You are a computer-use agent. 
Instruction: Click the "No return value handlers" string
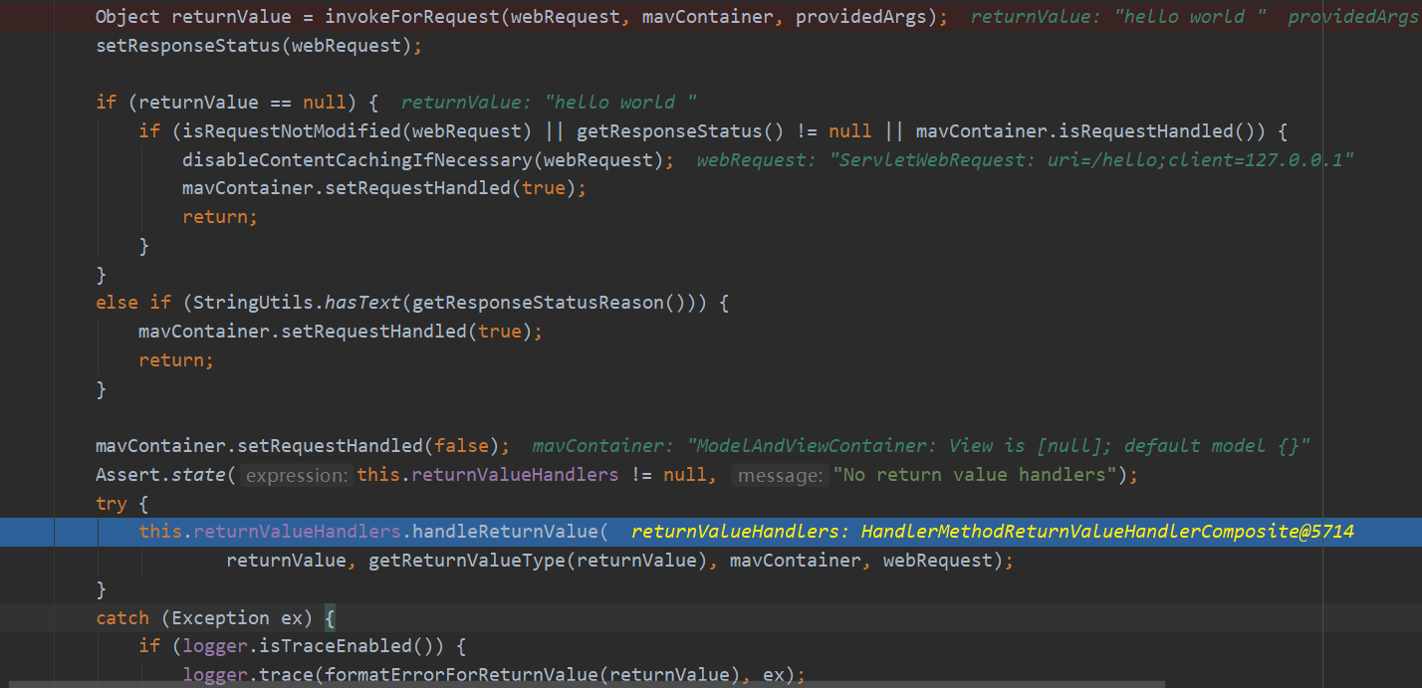974,475
